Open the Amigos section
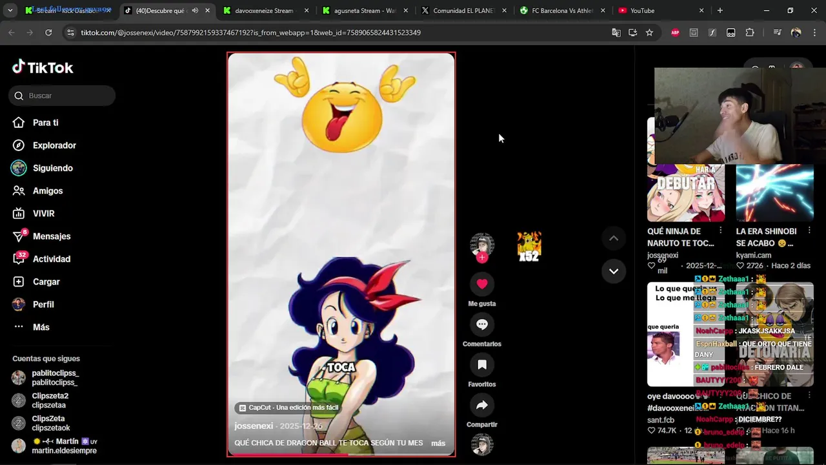 point(48,191)
